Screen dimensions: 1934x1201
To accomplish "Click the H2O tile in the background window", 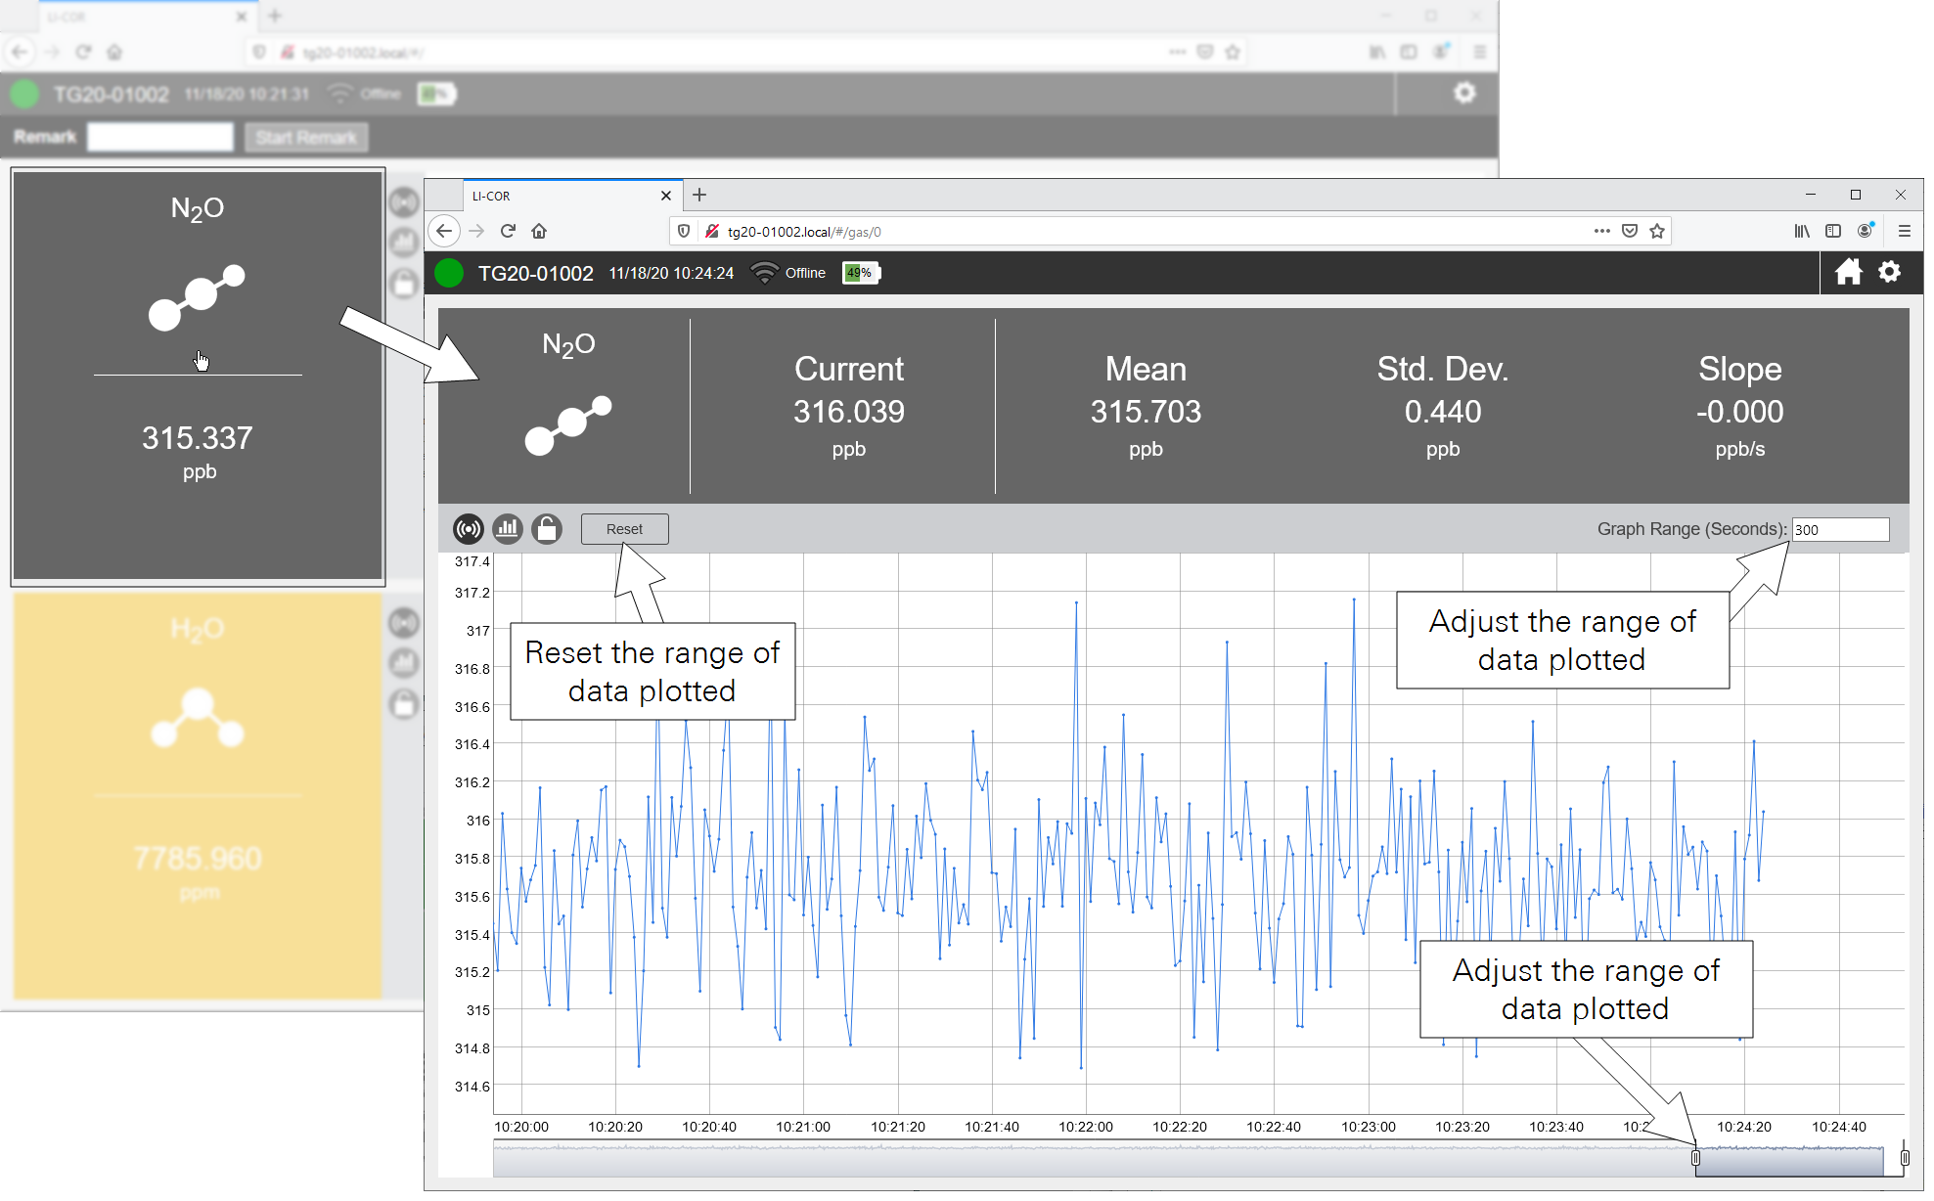I will click(x=198, y=795).
